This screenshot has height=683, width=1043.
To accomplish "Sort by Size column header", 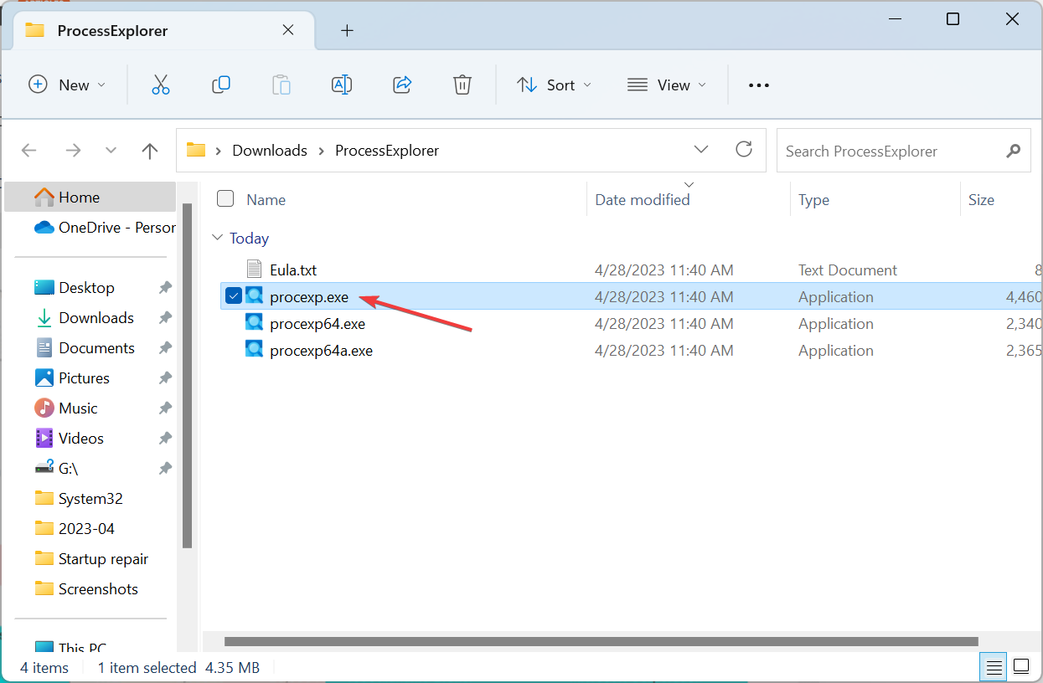I will coord(981,199).
